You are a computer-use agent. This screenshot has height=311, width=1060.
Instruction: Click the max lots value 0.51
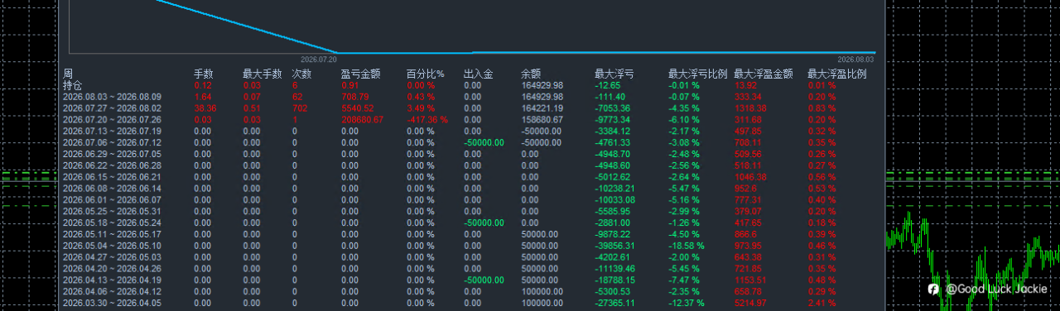click(x=252, y=108)
